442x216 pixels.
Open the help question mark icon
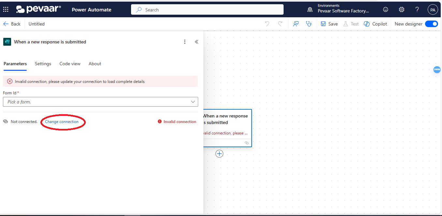[x=417, y=10]
